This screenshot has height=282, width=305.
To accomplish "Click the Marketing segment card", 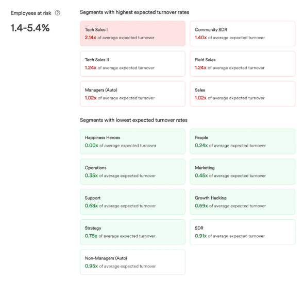I will click(x=242, y=171).
